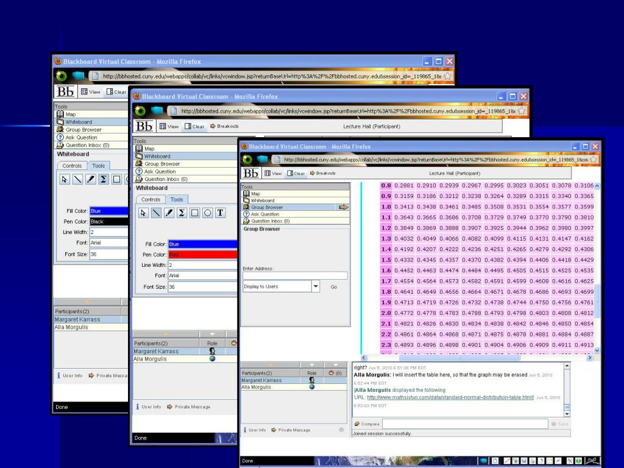
Task: Click View button in front window toolbar
Action: point(274,173)
